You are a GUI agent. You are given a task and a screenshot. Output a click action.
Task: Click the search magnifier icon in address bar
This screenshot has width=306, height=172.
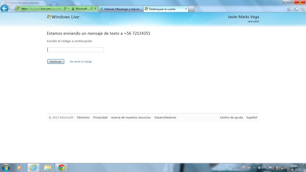click(x=65, y=9)
